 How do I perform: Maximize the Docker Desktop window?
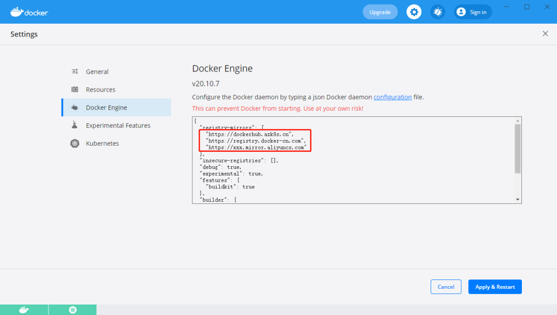point(527,7)
